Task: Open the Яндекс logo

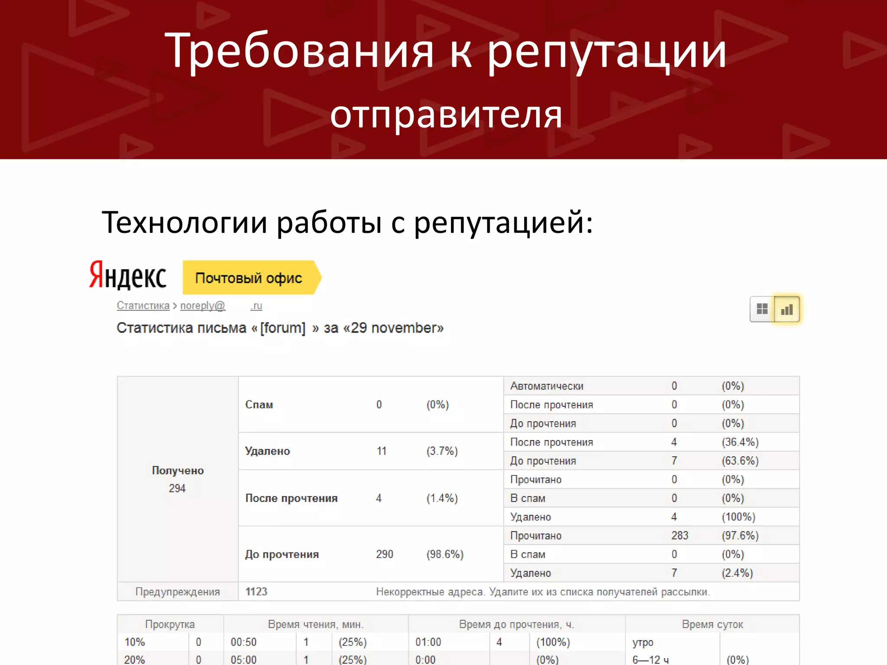Action: click(x=128, y=275)
